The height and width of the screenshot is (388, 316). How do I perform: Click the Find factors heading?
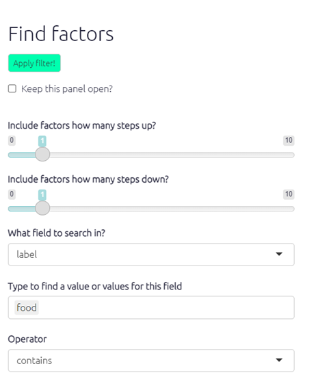coord(61,34)
